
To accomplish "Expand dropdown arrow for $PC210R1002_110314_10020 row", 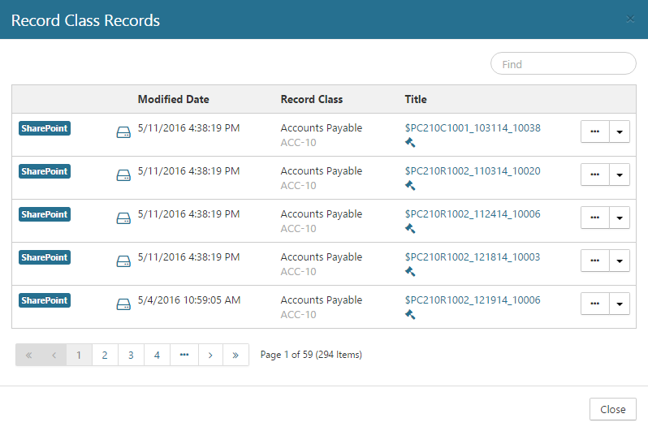I will click(620, 175).
